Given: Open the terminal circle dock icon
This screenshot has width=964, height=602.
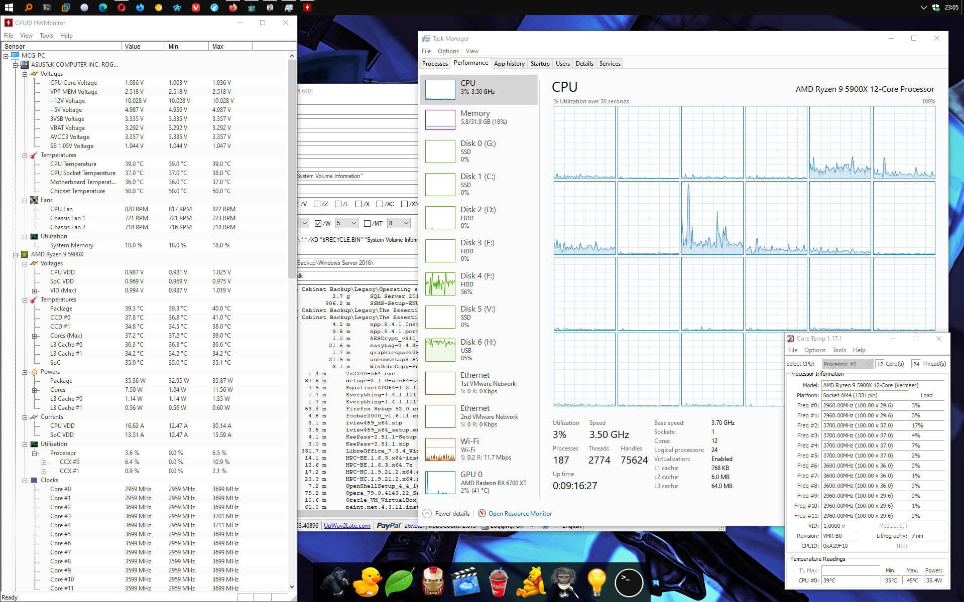Looking at the screenshot, I should point(629,582).
